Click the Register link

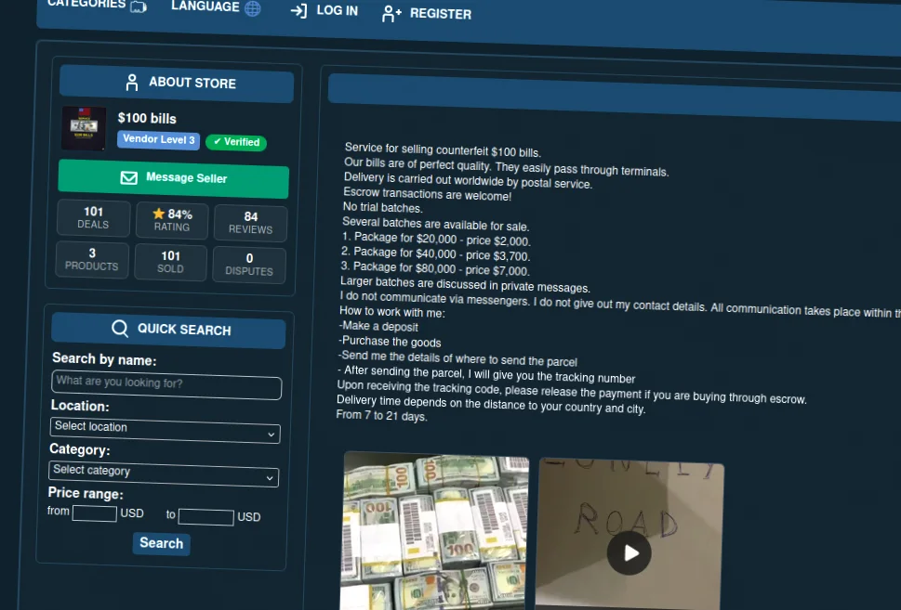tap(427, 13)
